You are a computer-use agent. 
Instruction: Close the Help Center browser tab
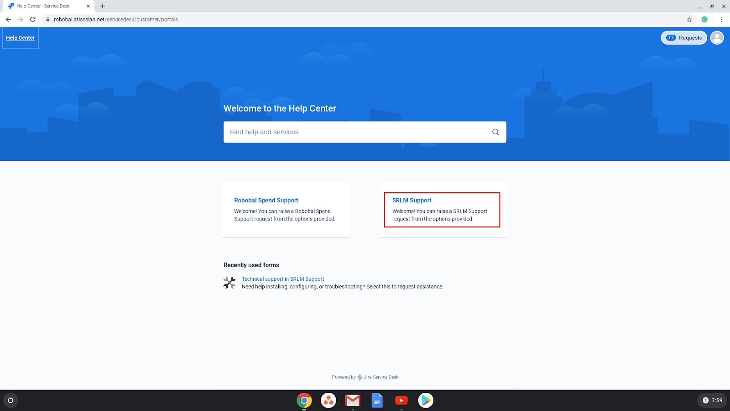click(x=88, y=6)
